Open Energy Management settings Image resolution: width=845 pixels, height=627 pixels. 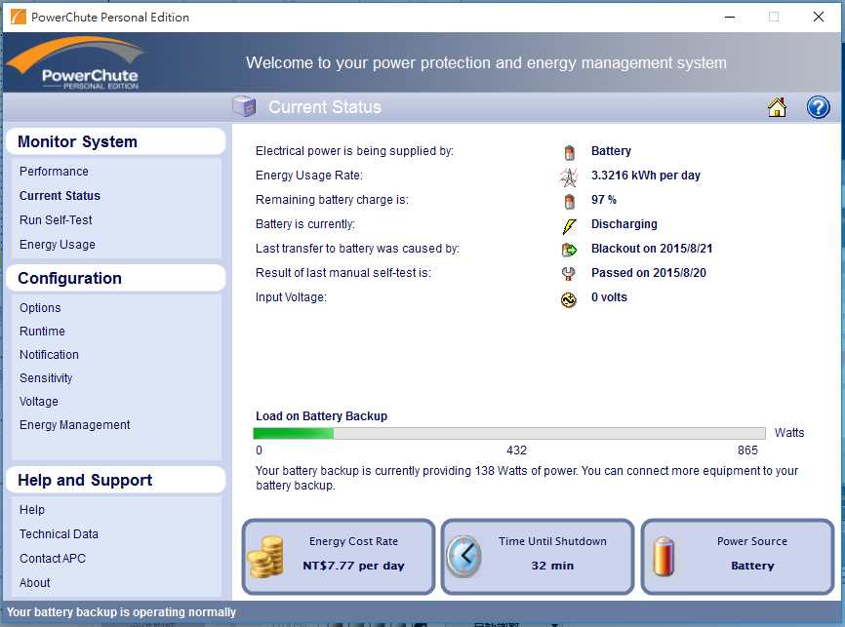75,425
